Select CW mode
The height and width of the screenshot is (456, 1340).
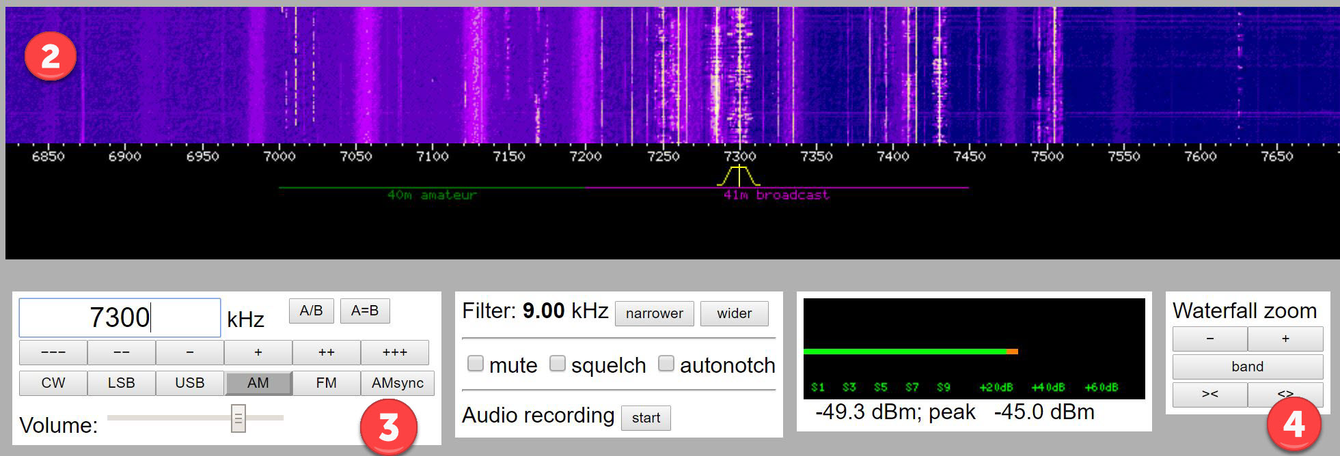[x=53, y=383]
